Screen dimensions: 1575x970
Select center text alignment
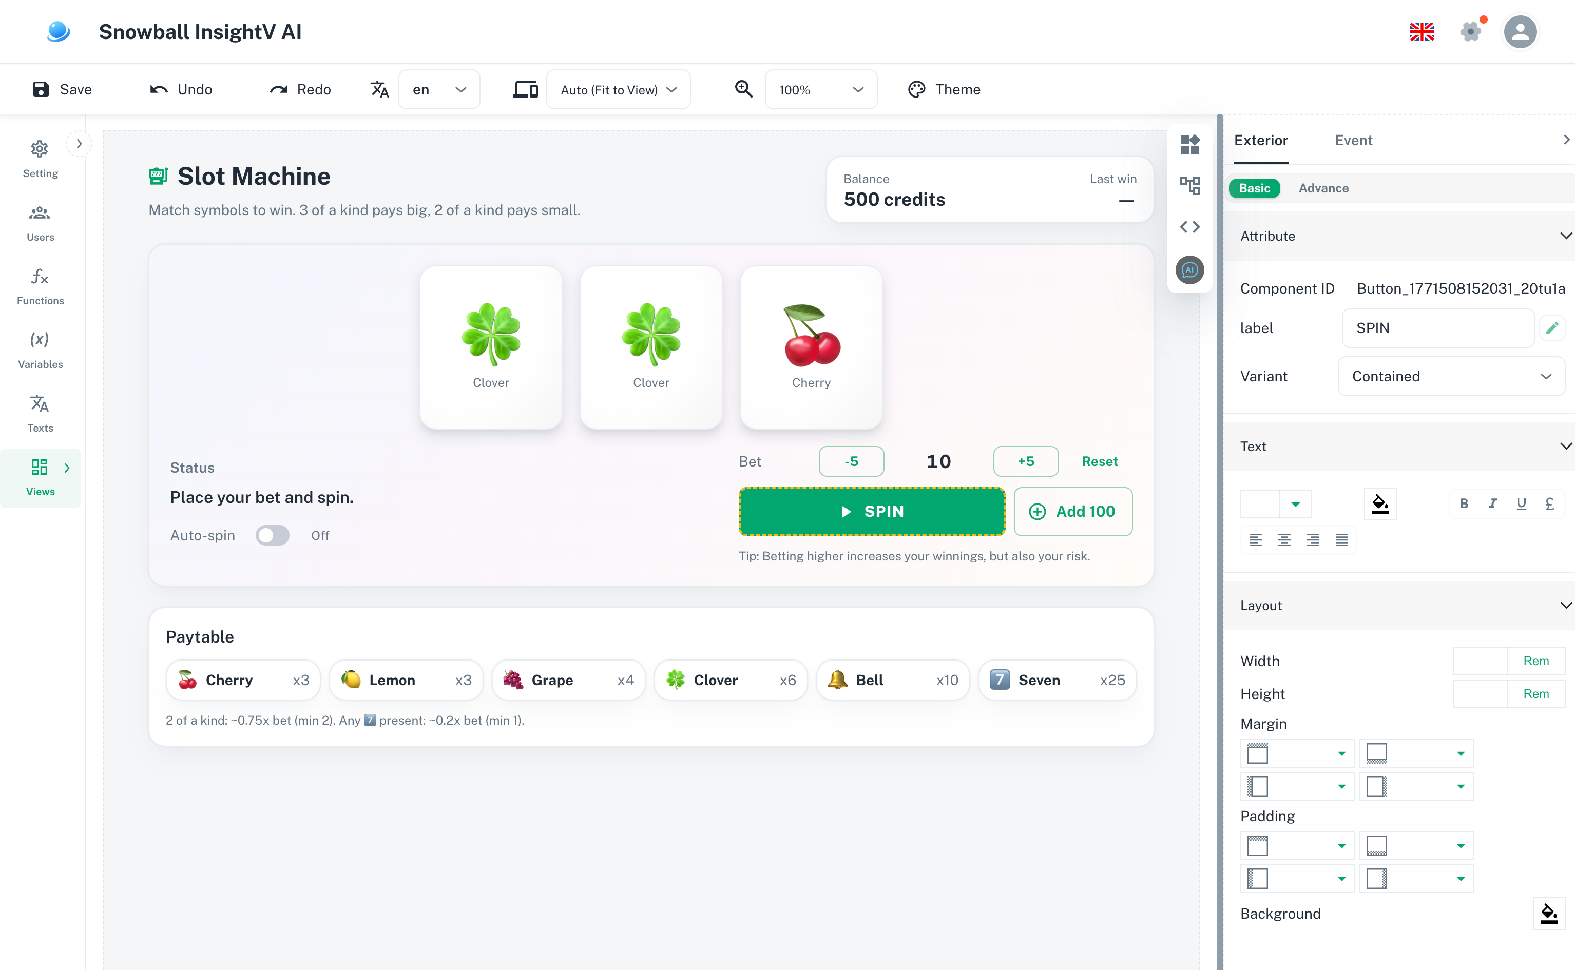[x=1285, y=539]
